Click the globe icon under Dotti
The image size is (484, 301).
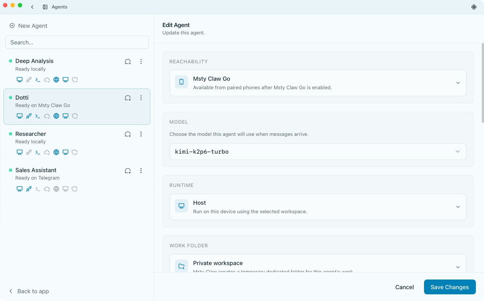(x=56, y=116)
